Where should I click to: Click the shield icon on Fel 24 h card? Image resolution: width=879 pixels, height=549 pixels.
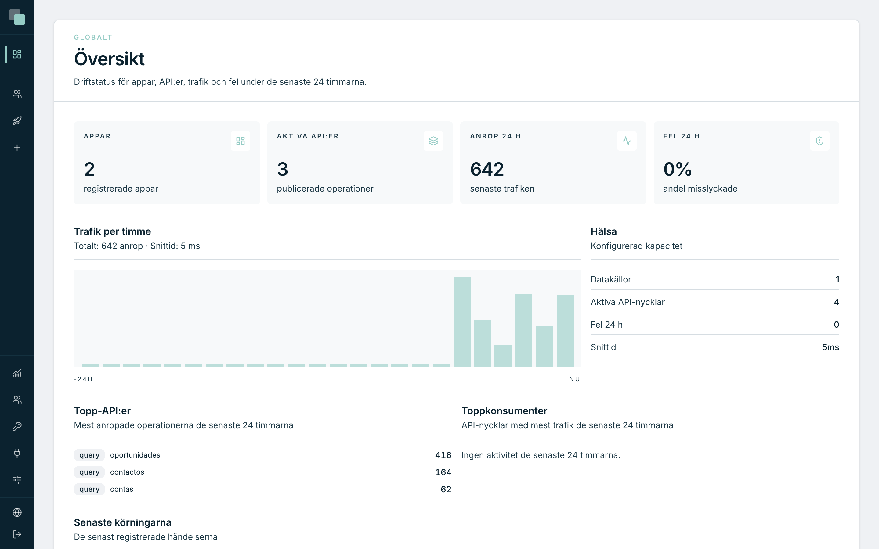(820, 141)
